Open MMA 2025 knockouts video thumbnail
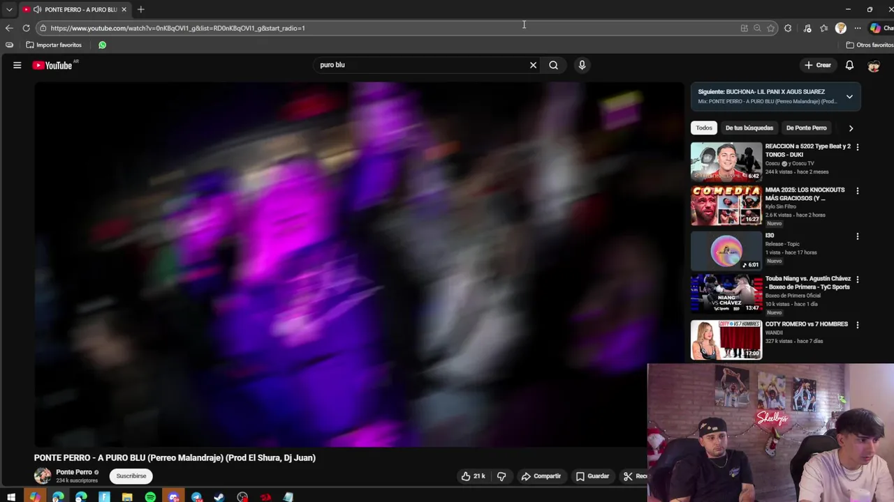 [726, 205]
